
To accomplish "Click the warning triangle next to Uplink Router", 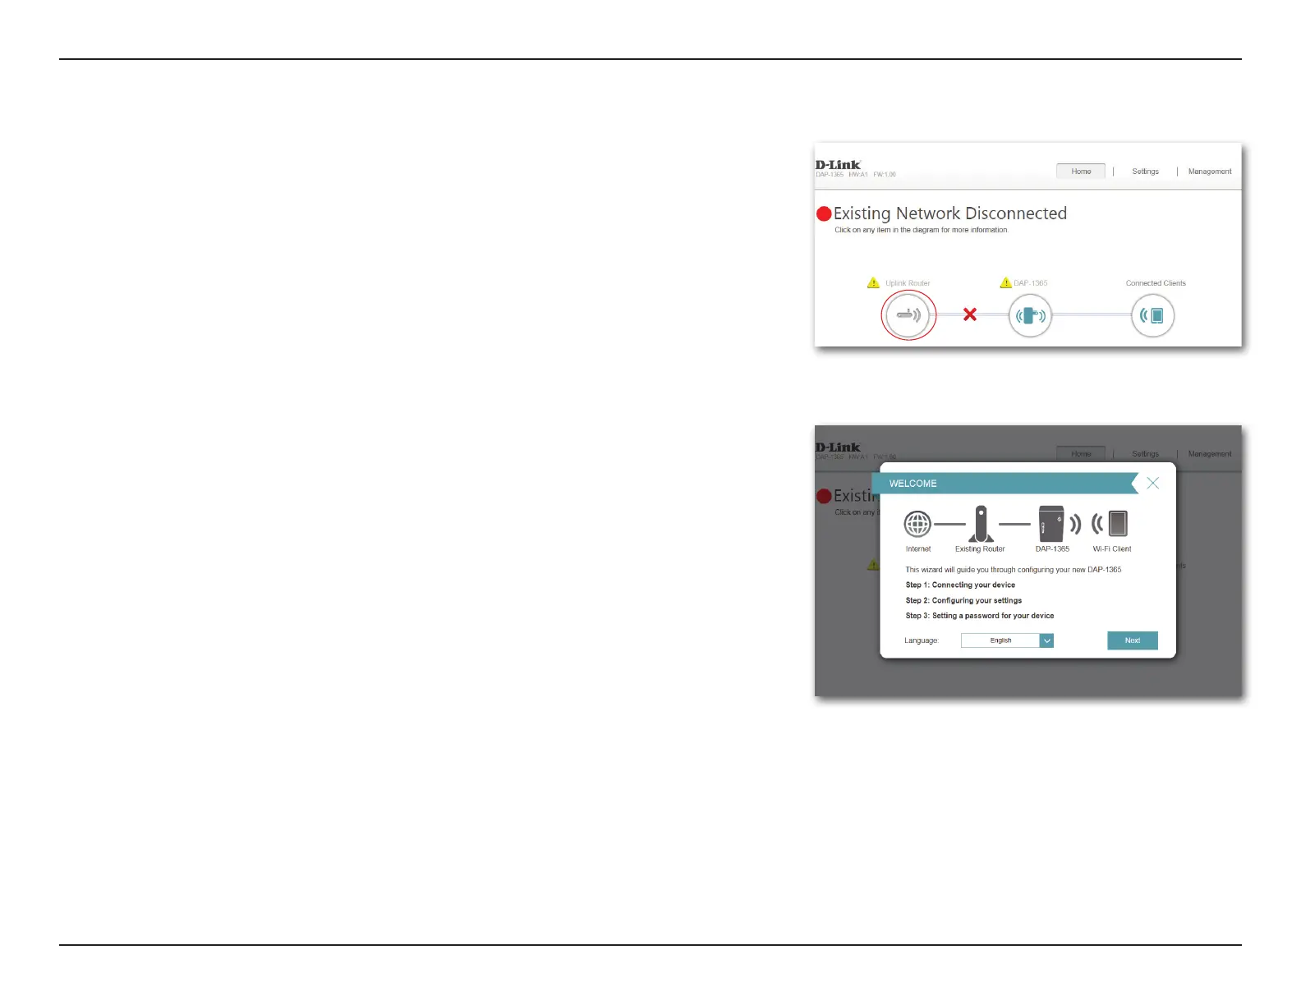I will (873, 282).
